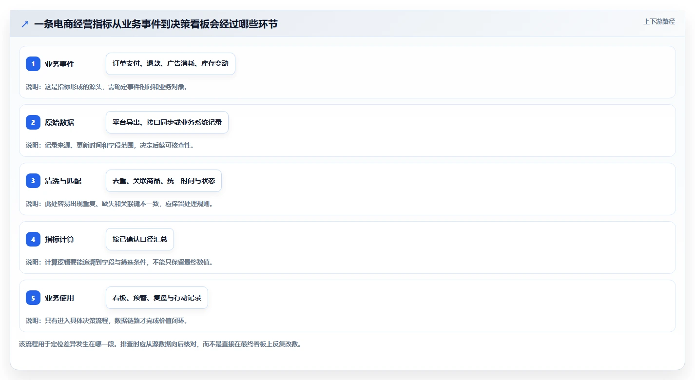This screenshot has height=380, width=695.
Task: Click the note 这是指标形成的源头
Action: point(107,87)
